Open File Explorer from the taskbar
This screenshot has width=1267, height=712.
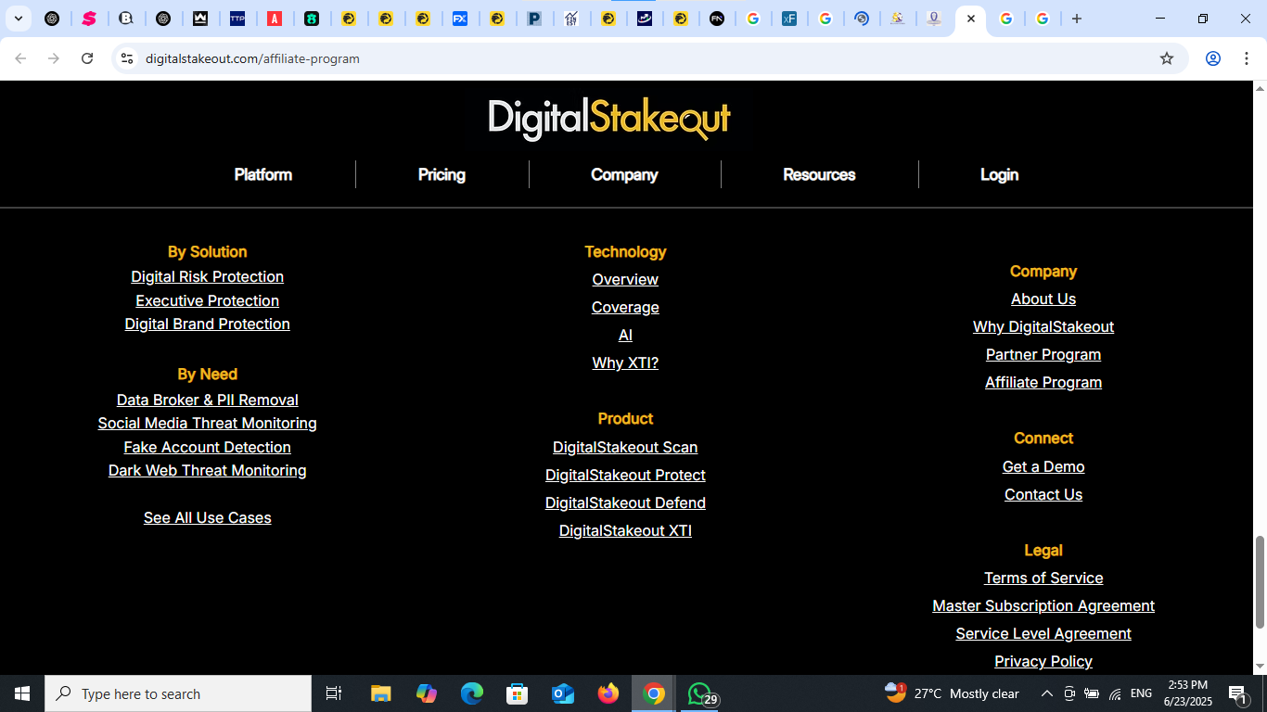(x=380, y=693)
